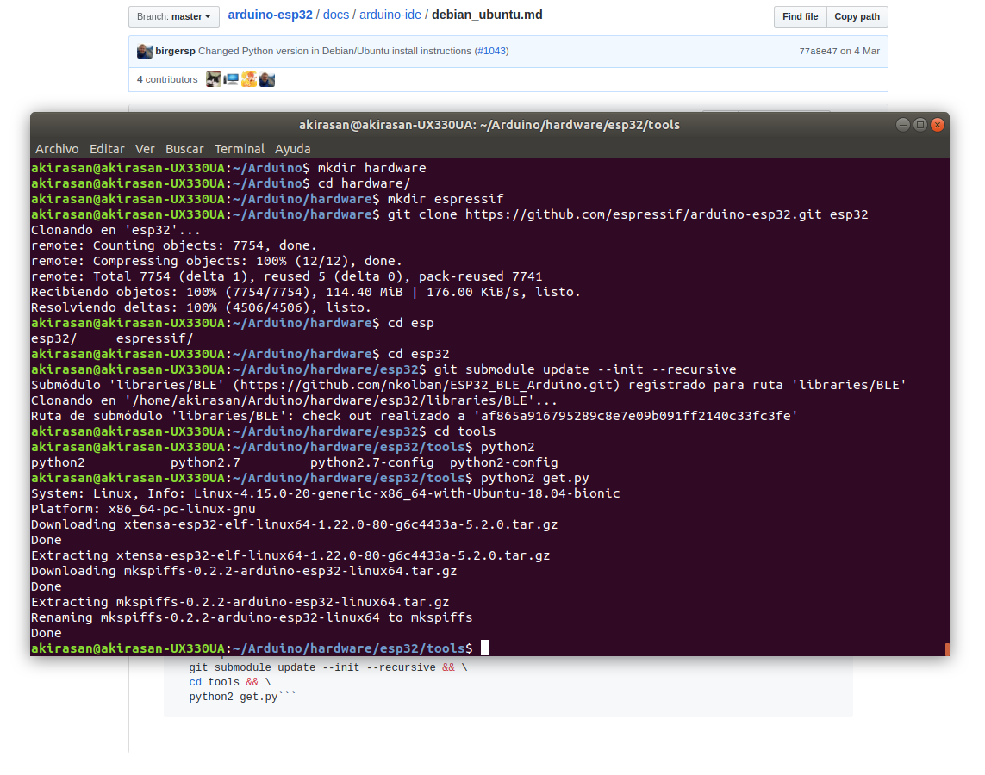Click 'remote: Counting objects: 7754' line
The image size is (985, 775).
tap(174, 245)
